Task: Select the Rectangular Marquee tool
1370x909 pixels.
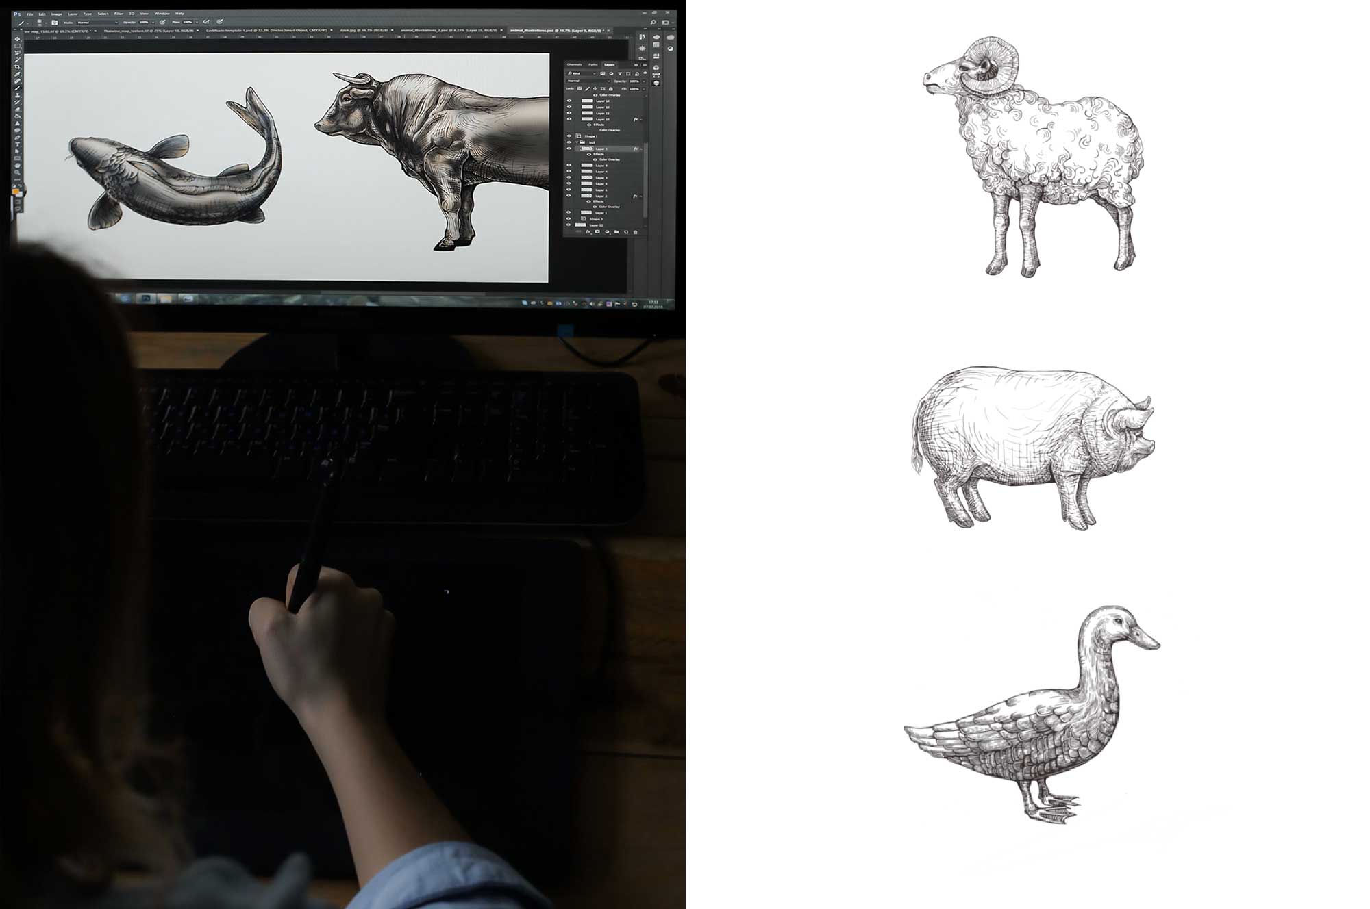Action: [x=17, y=46]
